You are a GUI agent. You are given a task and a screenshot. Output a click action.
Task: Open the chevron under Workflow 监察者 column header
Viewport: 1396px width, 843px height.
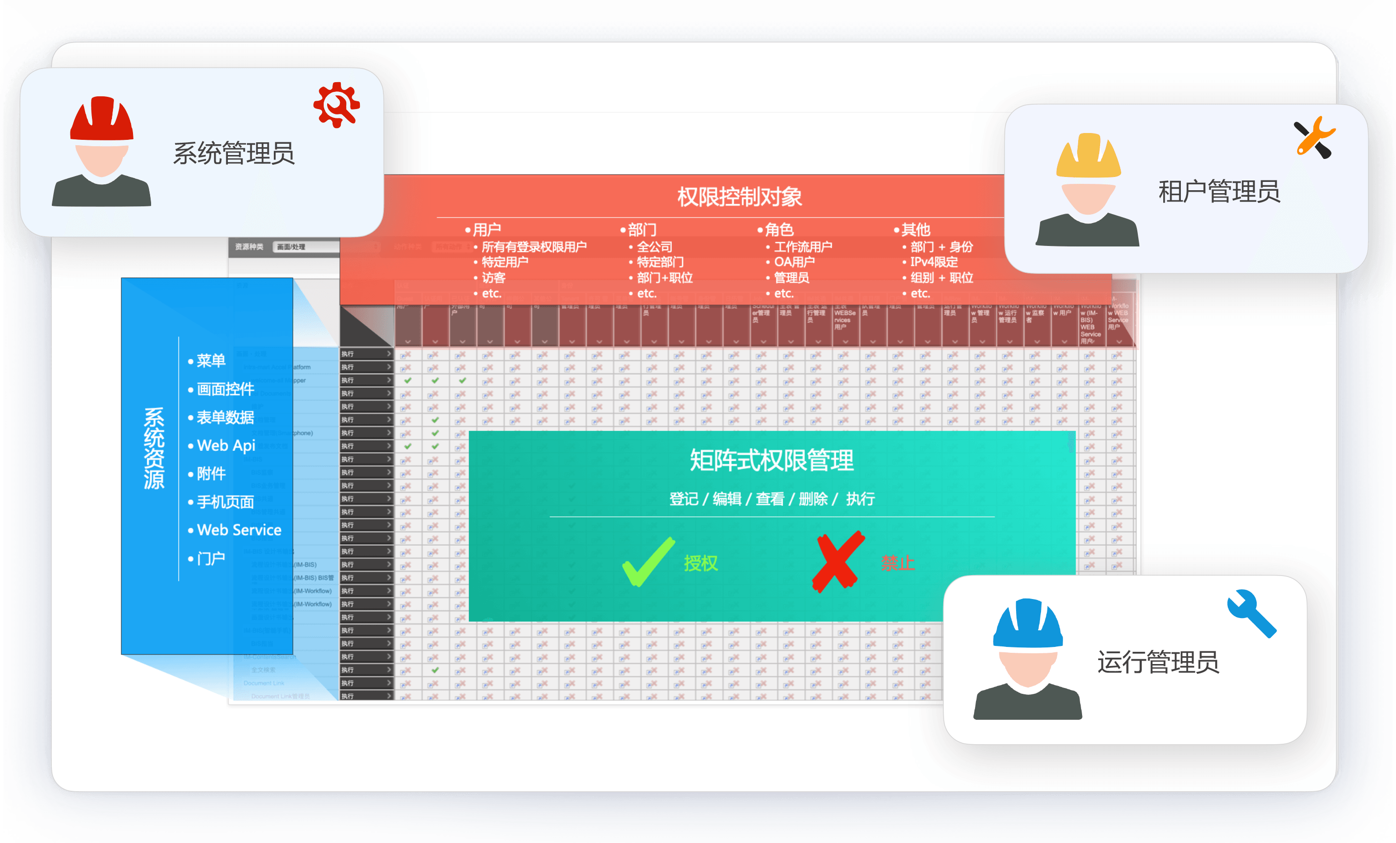tap(1037, 342)
